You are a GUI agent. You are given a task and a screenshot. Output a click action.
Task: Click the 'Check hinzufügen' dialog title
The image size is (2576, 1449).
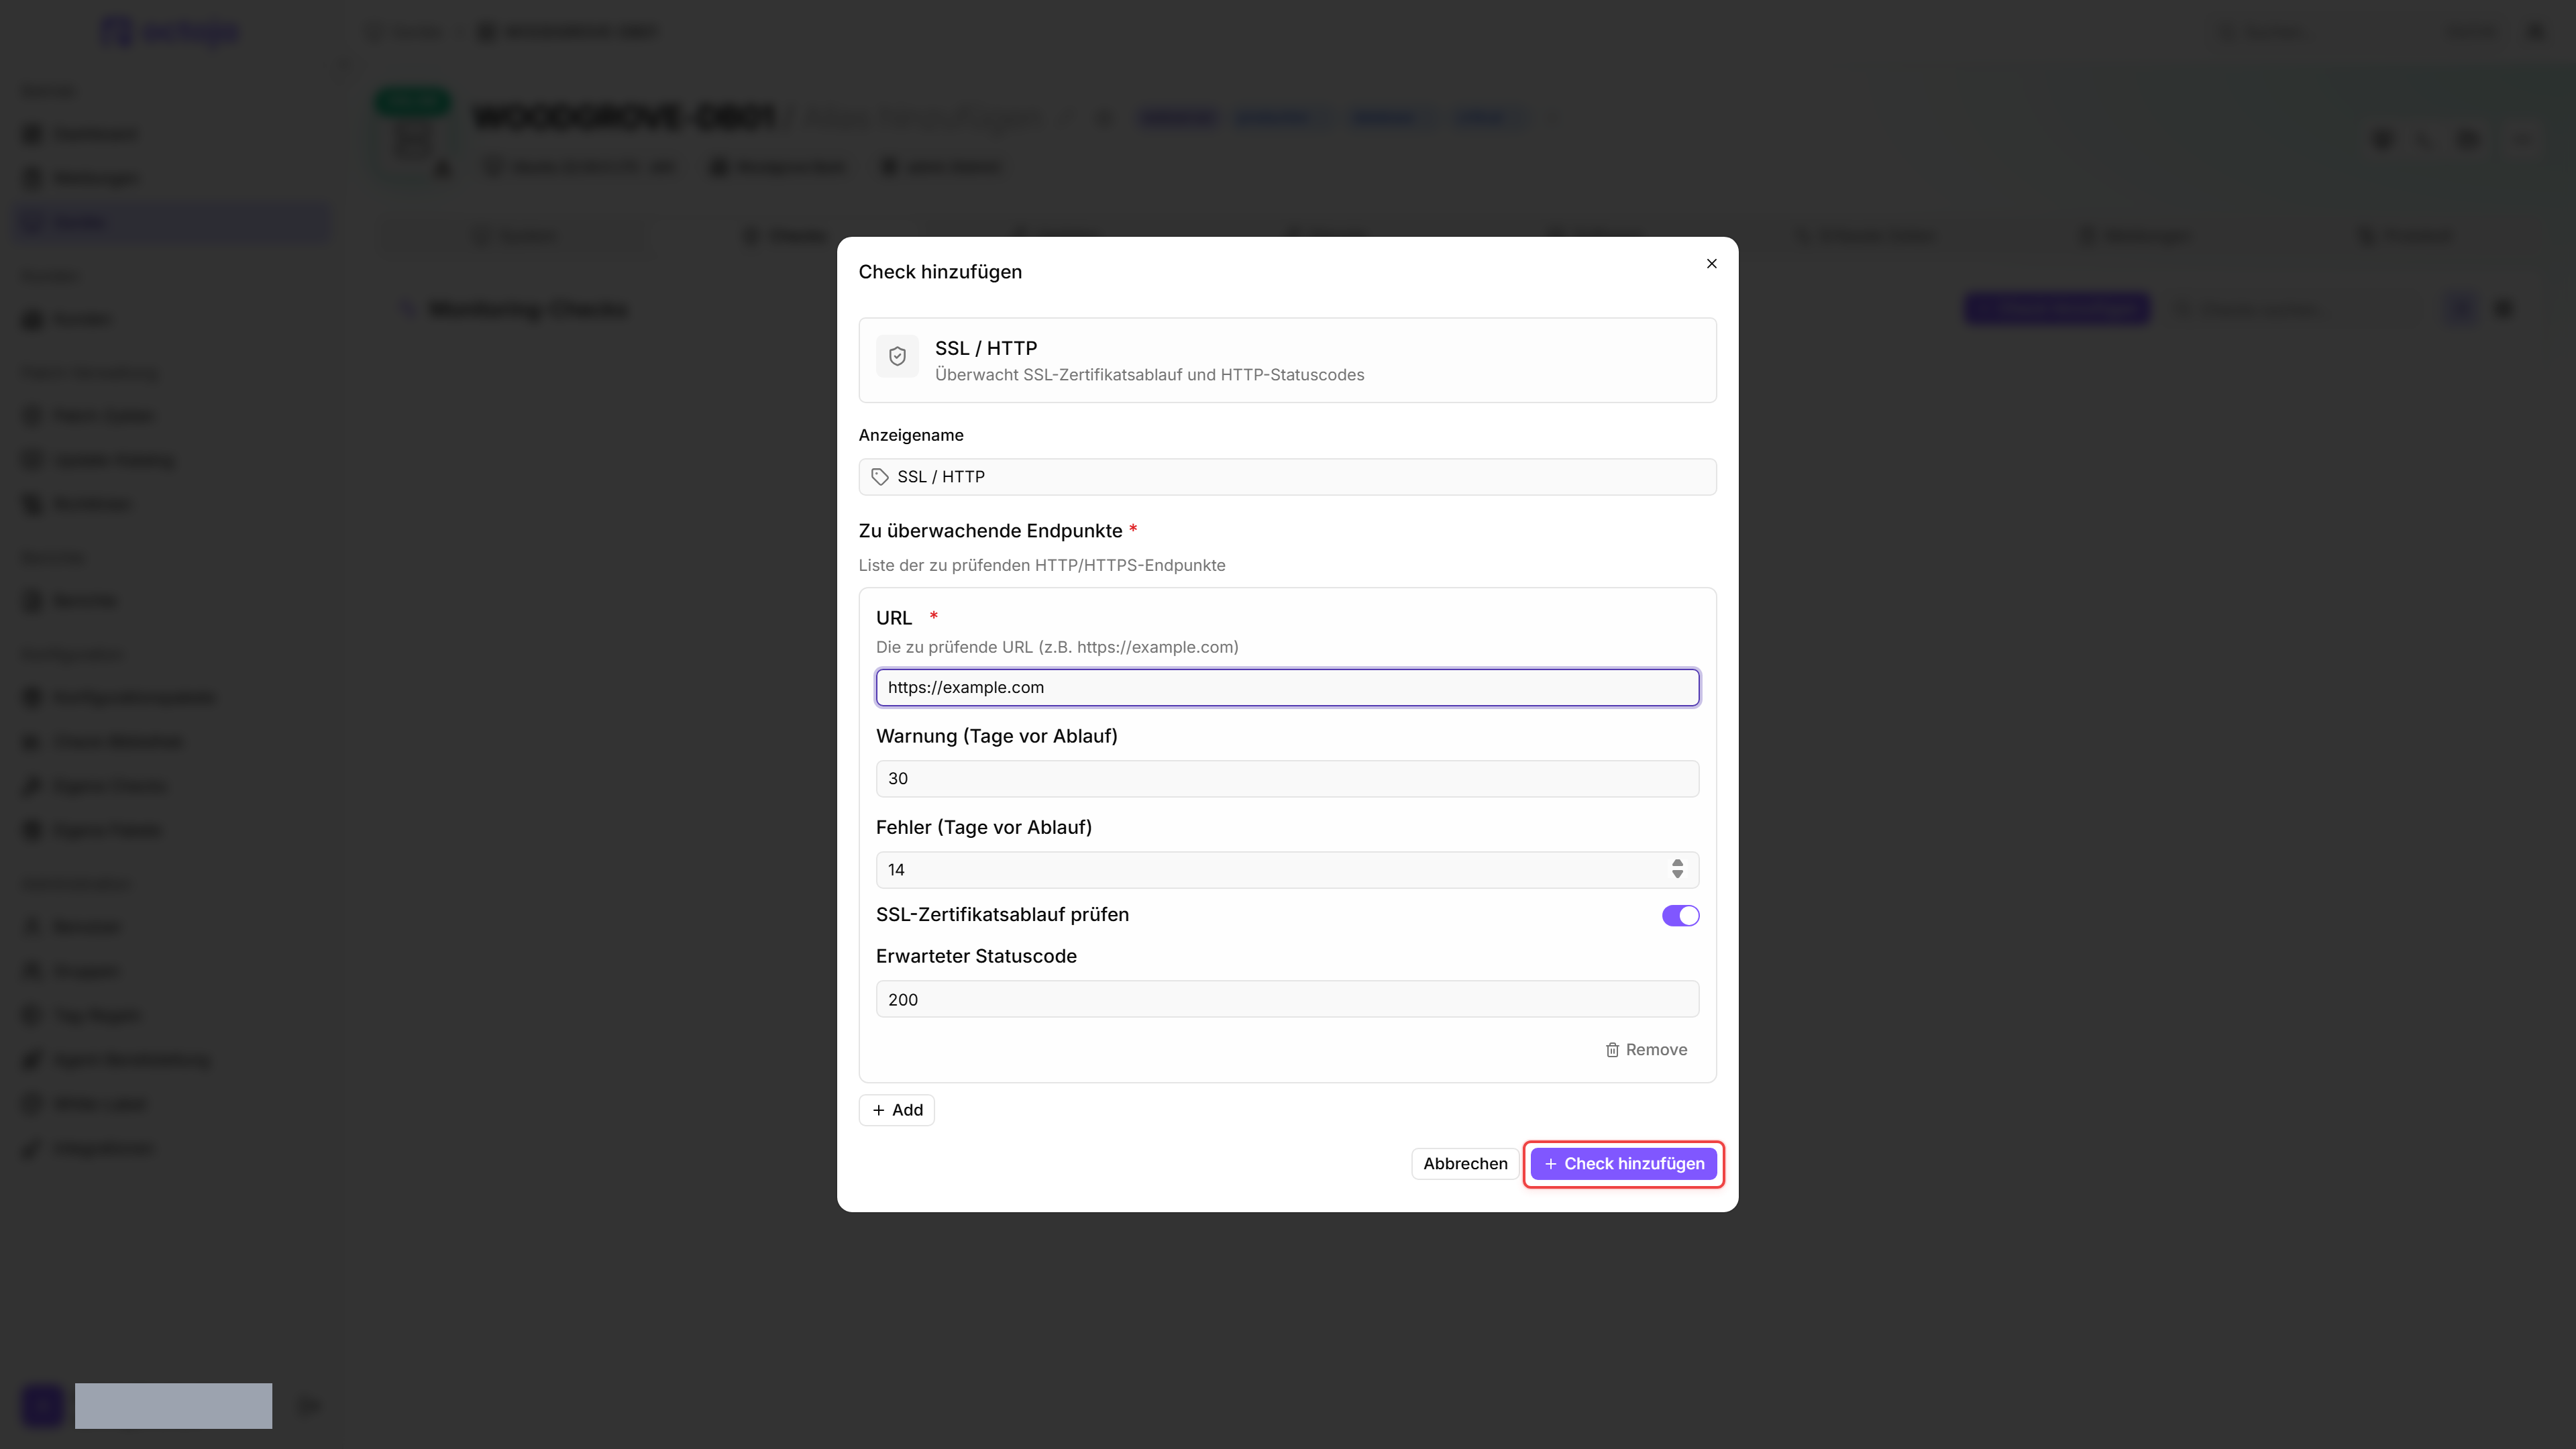(940, 272)
